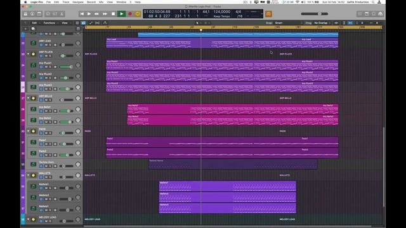Screen dimensions: 406x228
Task: Click the green Play button
Action: tap(121, 14)
